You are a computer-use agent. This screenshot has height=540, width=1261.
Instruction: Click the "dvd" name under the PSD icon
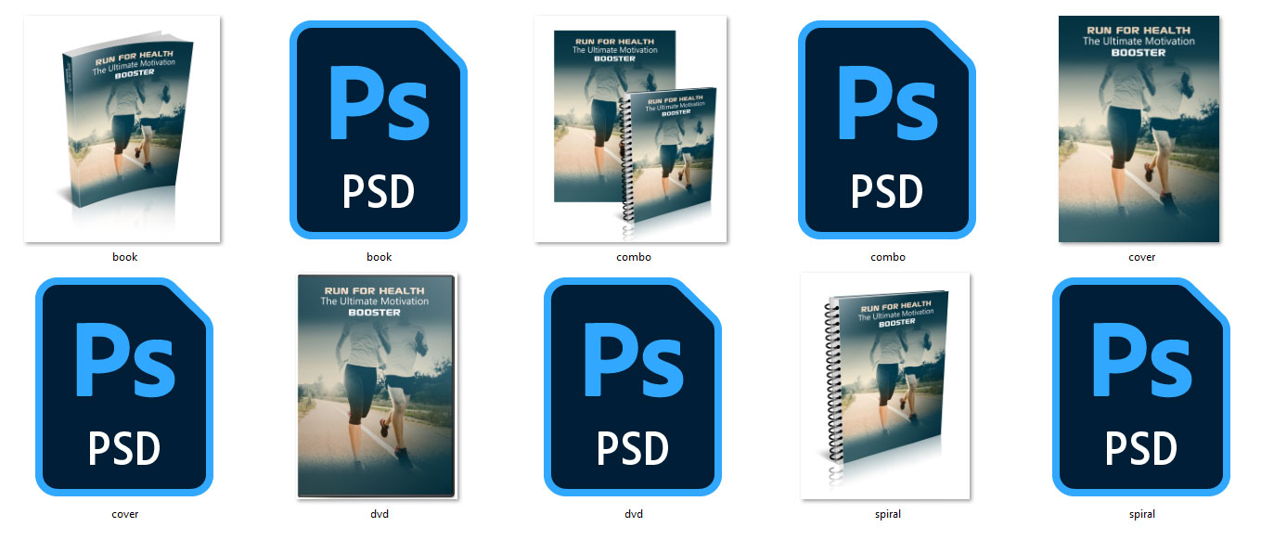tap(633, 514)
